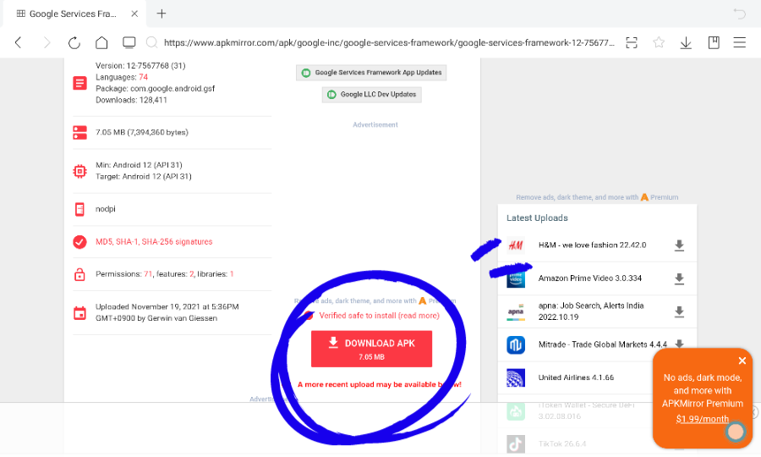Select the Package: com.google.android.gsf text
Viewport: 761px width, 457px height.
pos(155,88)
